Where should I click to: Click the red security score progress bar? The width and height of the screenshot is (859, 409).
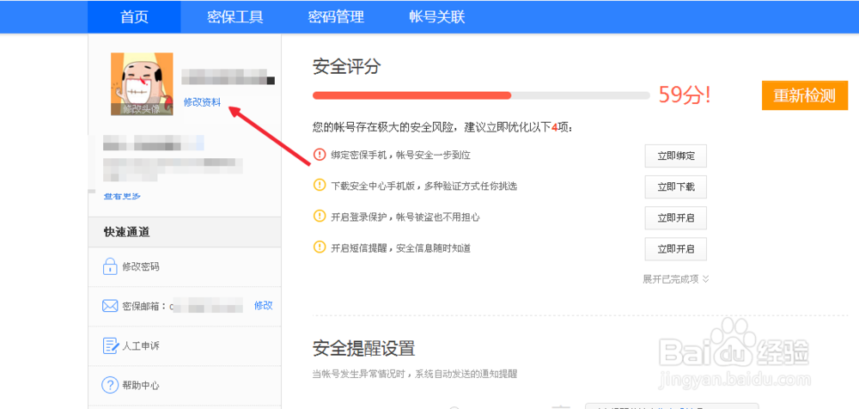point(412,95)
